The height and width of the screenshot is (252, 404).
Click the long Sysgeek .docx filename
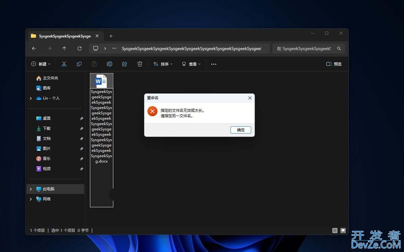point(102,126)
